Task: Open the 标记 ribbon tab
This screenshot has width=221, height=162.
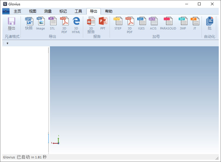Action: 63,11
